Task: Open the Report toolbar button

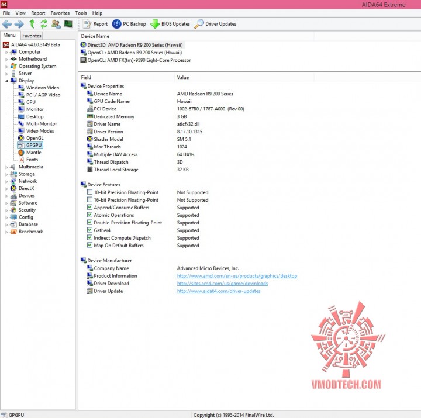Action: click(95, 24)
